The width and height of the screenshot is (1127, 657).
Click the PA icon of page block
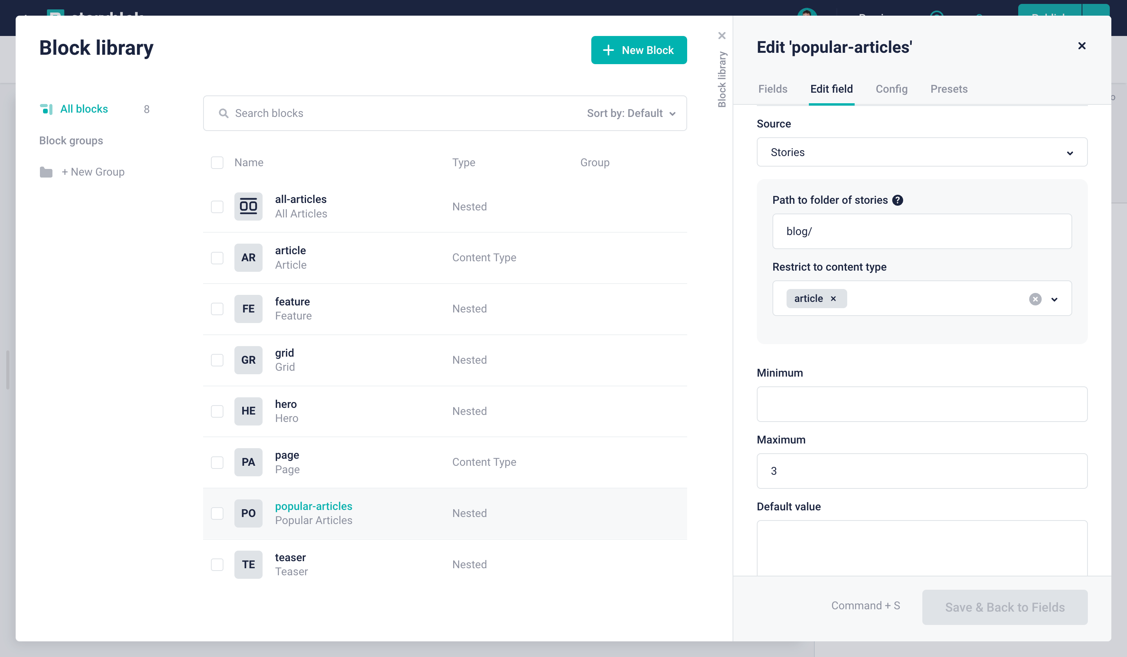point(248,462)
